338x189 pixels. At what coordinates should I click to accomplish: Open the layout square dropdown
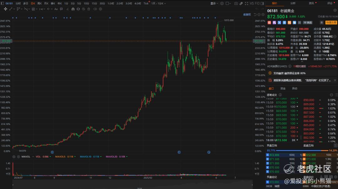(228, 3)
